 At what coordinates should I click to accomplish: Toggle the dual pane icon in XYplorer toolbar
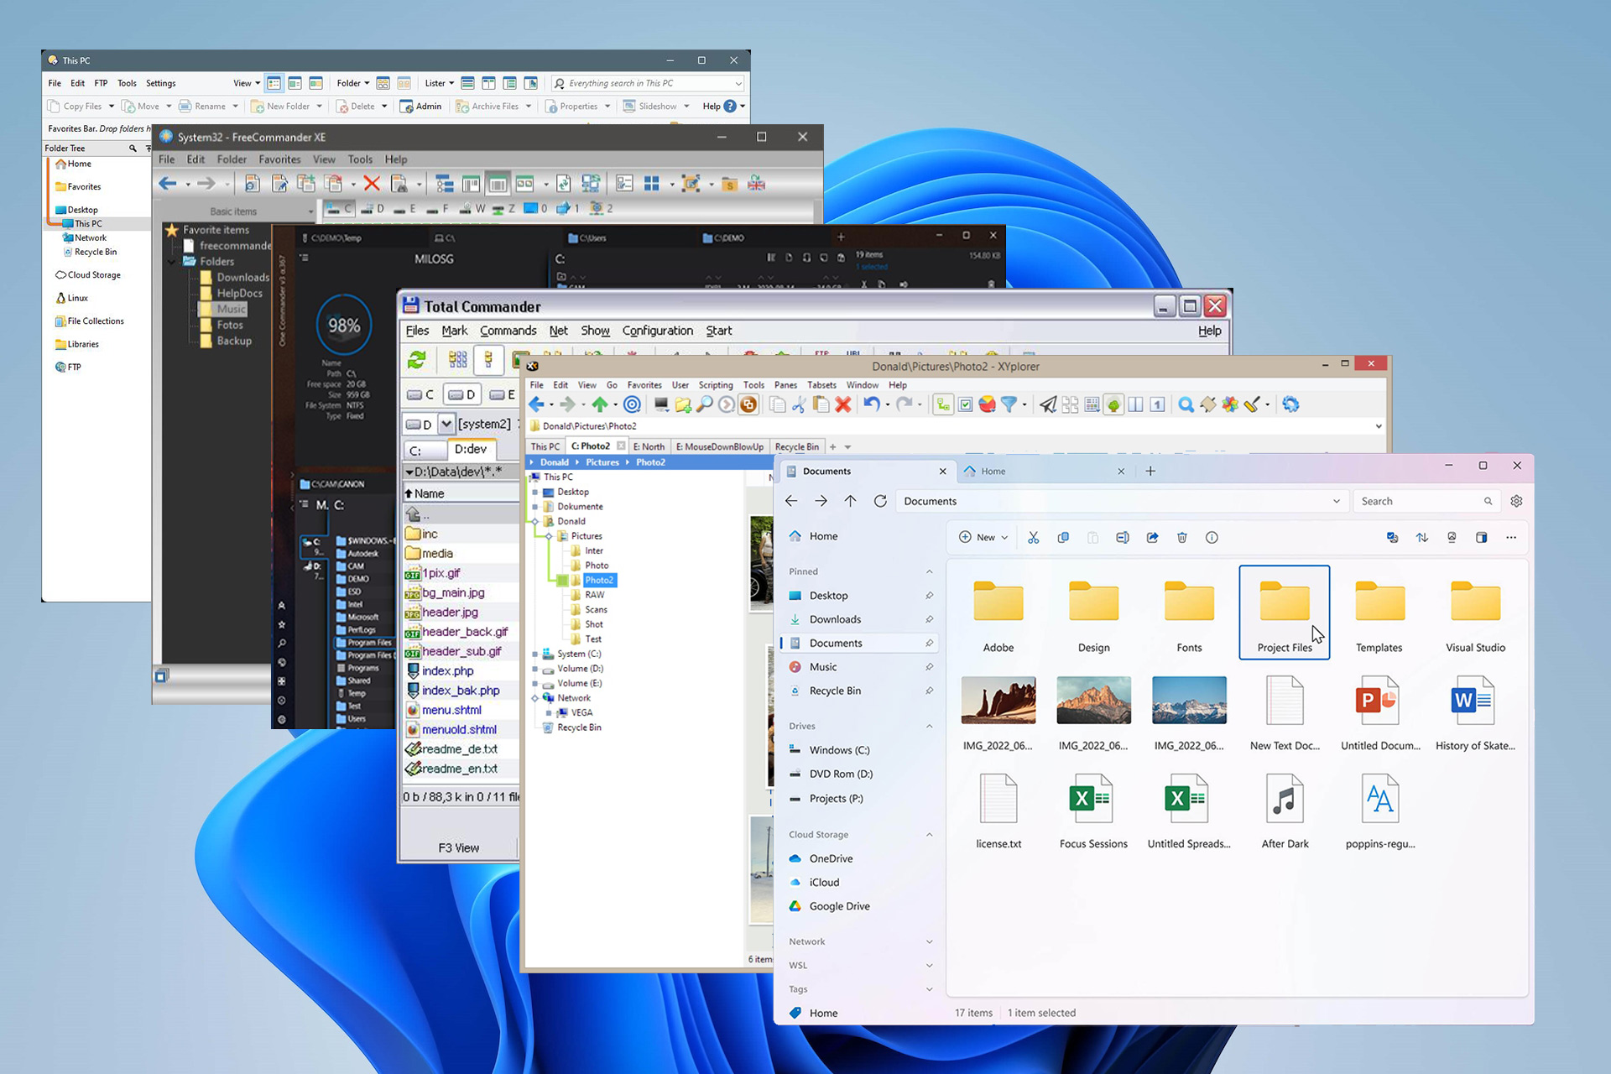click(1135, 405)
